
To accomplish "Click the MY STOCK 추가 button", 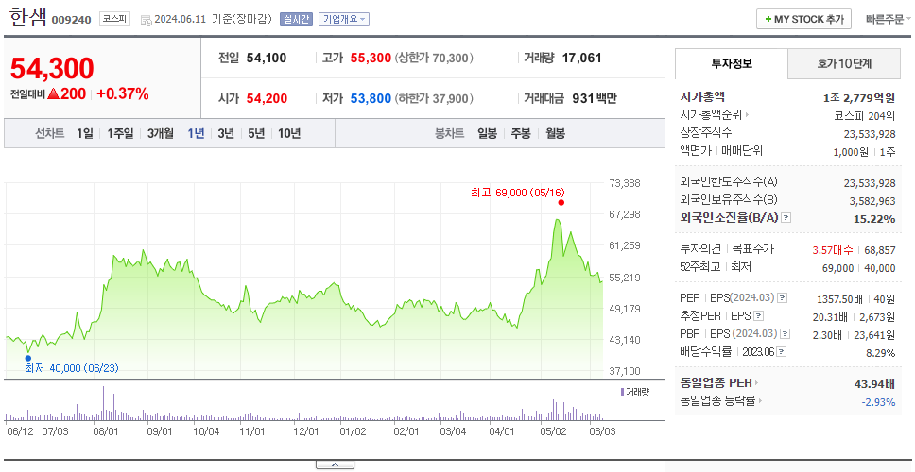I will (x=804, y=19).
